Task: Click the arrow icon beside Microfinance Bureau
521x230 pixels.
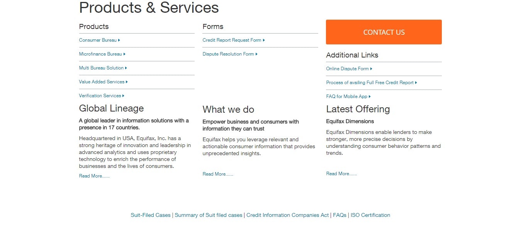Action: pos(124,54)
